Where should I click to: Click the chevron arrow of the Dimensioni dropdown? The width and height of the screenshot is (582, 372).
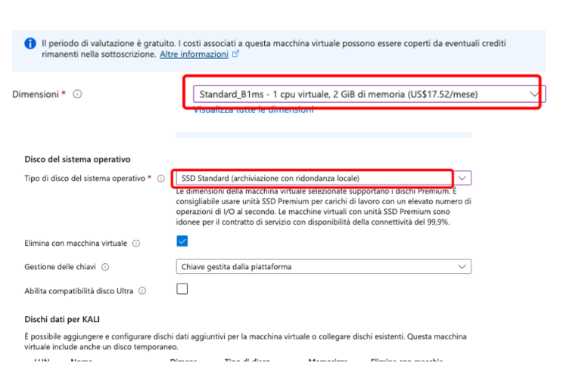point(535,94)
